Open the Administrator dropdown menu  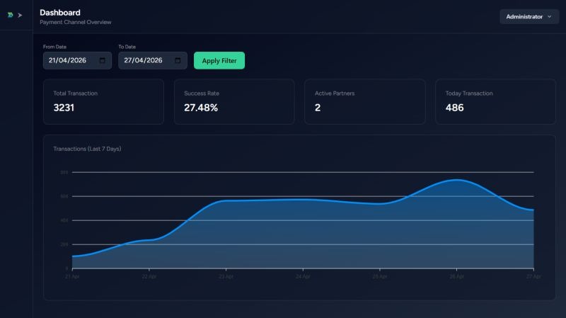tap(529, 16)
